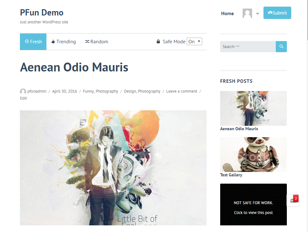Click the Home menu link
Screen dimensions: 308x232
[x=227, y=13]
